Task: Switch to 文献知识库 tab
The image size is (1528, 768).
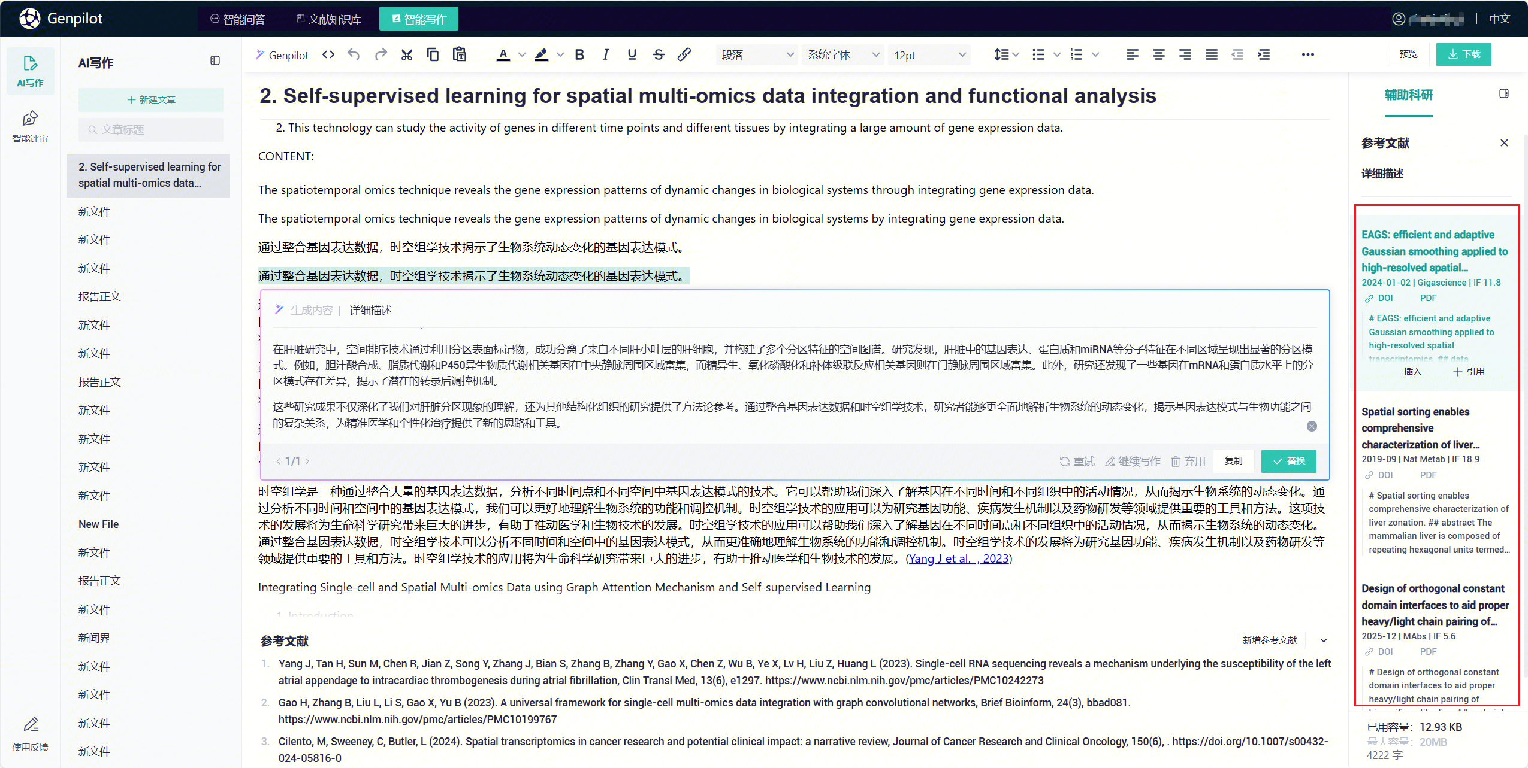Action: pyautogui.click(x=329, y=19)
